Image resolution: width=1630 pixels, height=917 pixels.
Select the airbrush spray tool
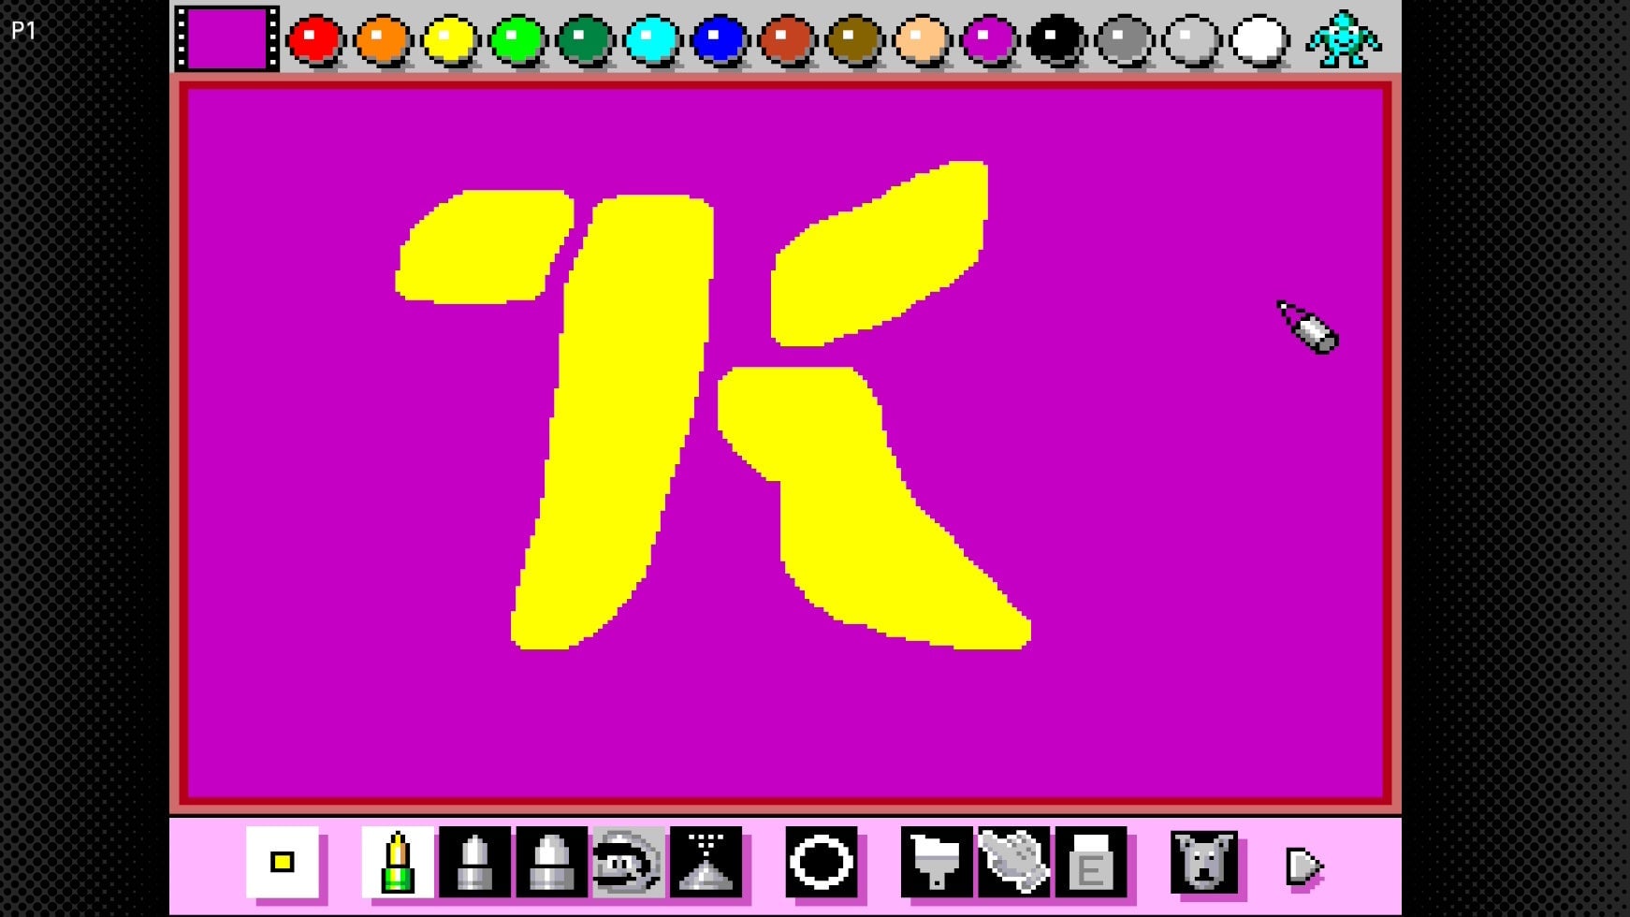pyautogui.click(x=706, y=862)
